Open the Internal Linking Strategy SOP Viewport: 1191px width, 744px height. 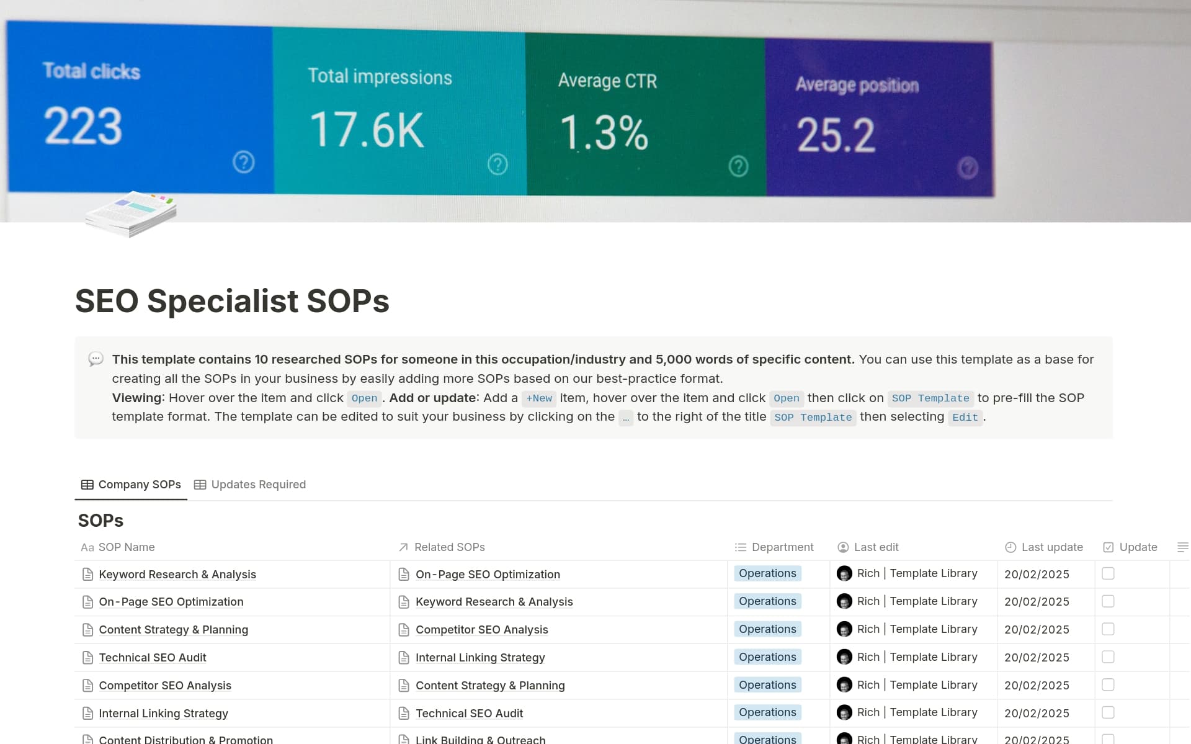click(x=163, y=713)
